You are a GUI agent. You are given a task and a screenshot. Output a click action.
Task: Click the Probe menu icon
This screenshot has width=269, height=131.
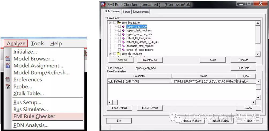(8, 87)
